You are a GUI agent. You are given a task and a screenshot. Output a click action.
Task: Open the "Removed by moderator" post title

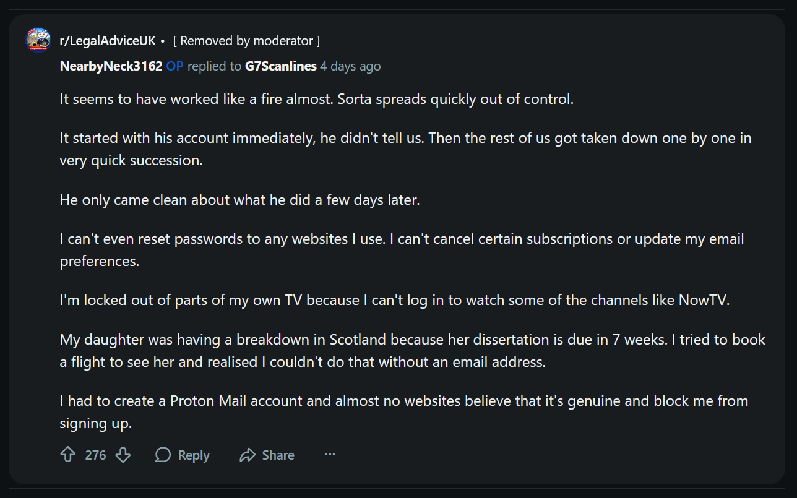coord(246,41)
